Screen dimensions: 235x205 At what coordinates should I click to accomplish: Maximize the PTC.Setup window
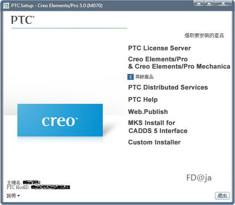point(209,3)
